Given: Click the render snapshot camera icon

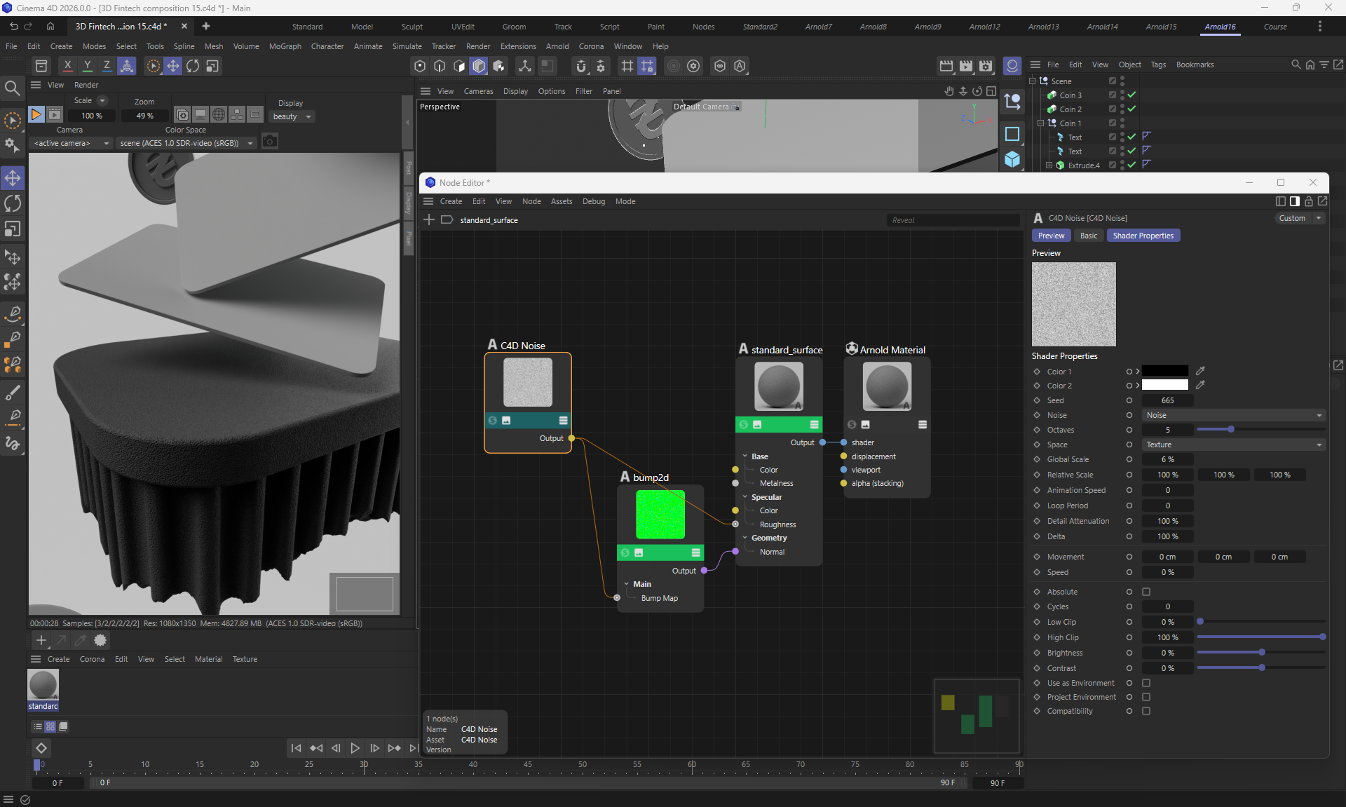Looking at the screenshot, I should tap(270, 142).
